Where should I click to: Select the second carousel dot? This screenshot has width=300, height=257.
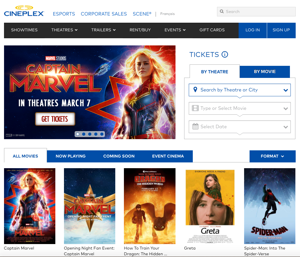point(84,134)
